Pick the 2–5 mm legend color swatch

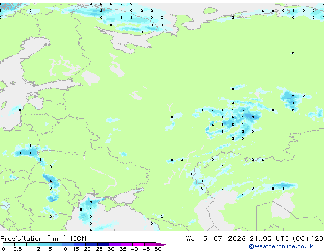pyautogui.click(x=44, y=244)
